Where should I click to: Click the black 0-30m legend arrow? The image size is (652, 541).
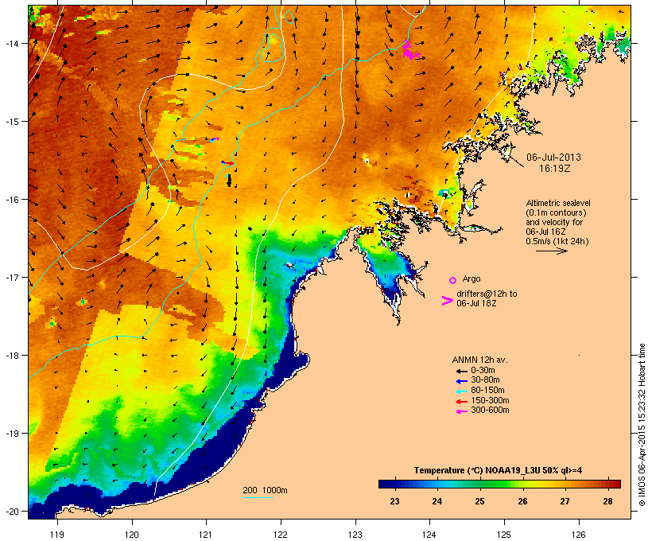point(461,372)
